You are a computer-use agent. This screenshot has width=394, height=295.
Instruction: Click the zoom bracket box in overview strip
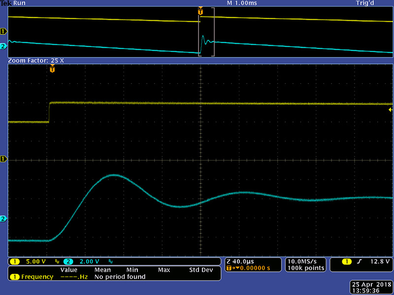pyautogui.click(x=206, y=32)
